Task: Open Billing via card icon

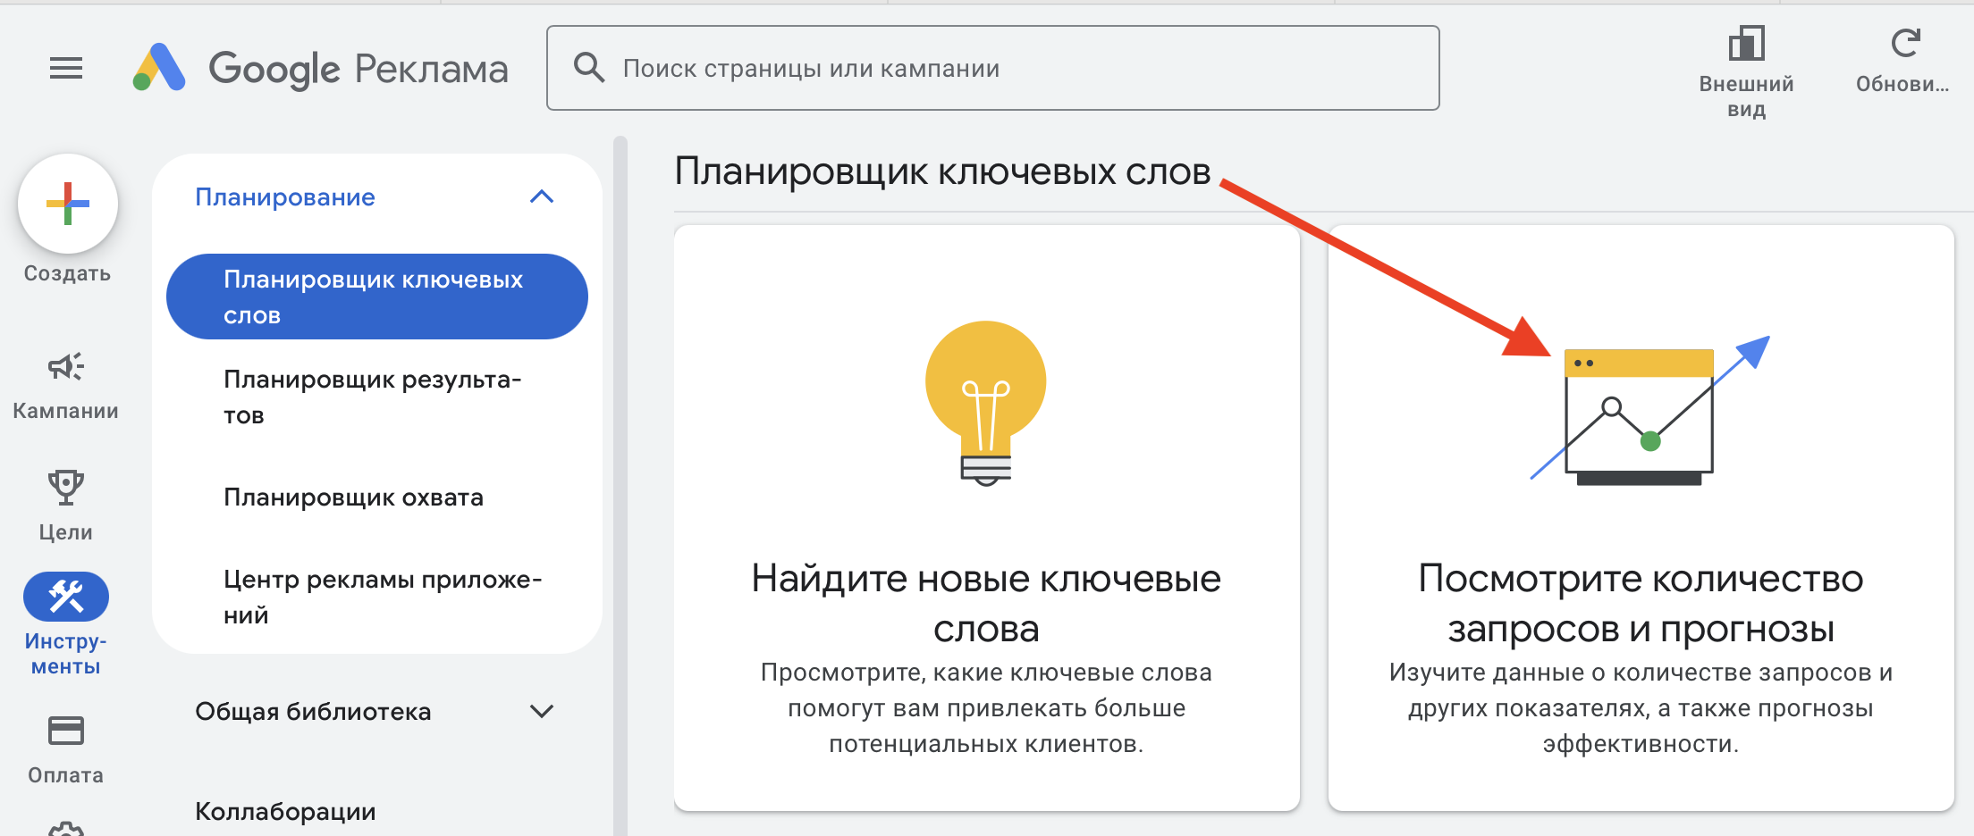Action: click(66, 731)
